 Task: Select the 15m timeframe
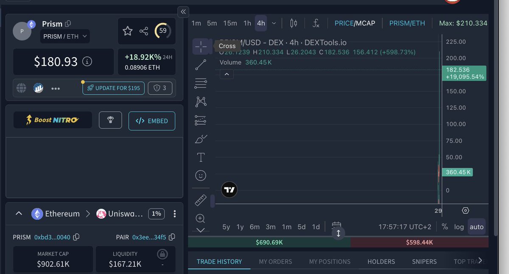tap(230, 23)
